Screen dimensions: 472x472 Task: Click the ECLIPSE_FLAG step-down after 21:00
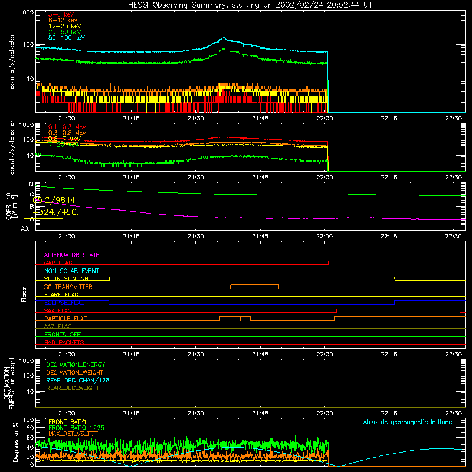click(109, 303)
